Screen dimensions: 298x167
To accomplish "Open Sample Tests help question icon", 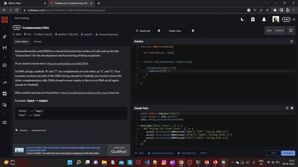I will tap(292, 108).
